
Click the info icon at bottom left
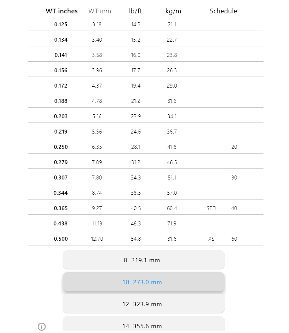click(x=42, y=326)
